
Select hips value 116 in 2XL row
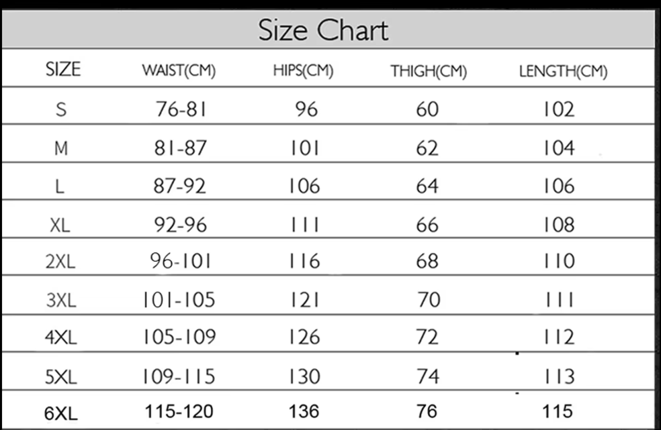tap(304, 261)
